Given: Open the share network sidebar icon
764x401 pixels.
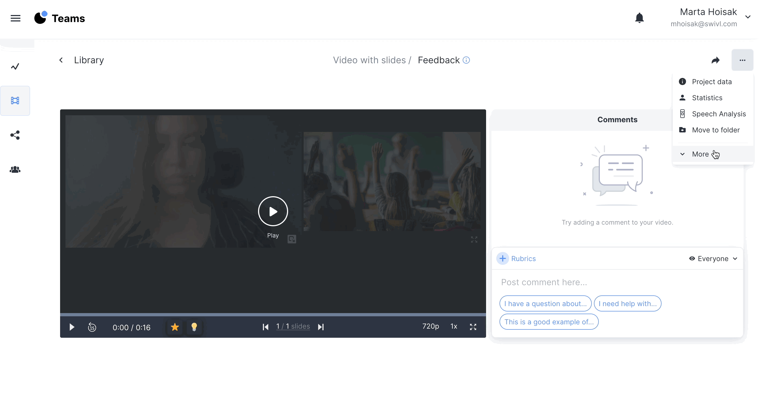Looking at the screenshot, I should [15, 135].
